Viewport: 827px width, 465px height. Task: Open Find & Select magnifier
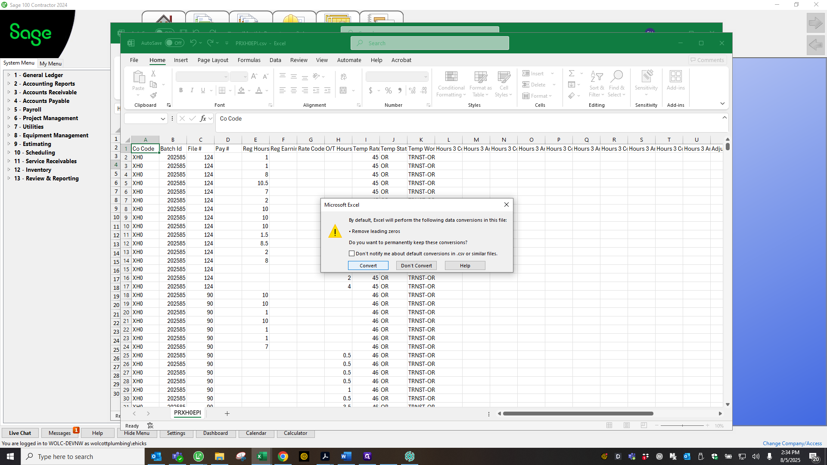[616, 84]
